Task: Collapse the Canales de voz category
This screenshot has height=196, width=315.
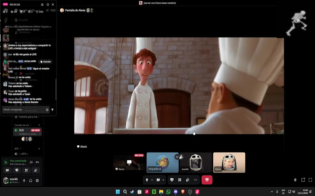Action: click(x=23, y=125)
